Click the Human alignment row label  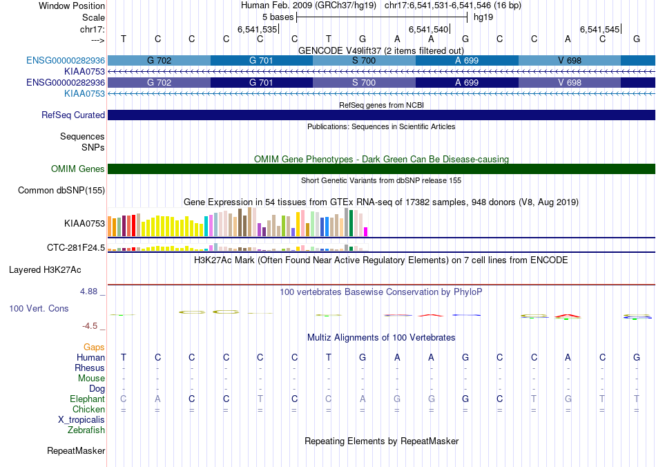pyautogui.click(x=90, y=357)
